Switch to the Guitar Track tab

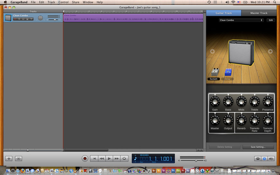[x=223, y=13]
